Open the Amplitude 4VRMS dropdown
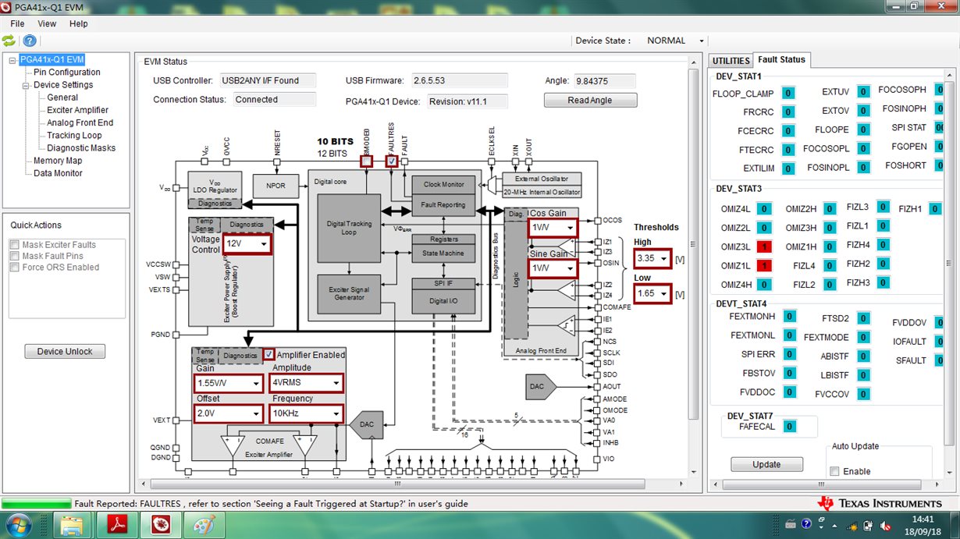This screenshot has height=539, width=960. tap(306, 384)
